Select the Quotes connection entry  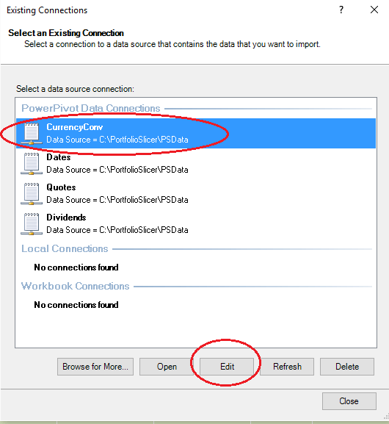[196, 193]
